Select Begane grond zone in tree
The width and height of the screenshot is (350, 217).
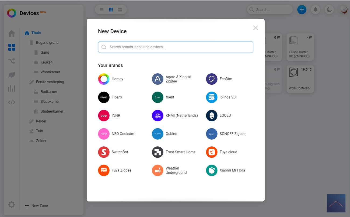(47, 43)
